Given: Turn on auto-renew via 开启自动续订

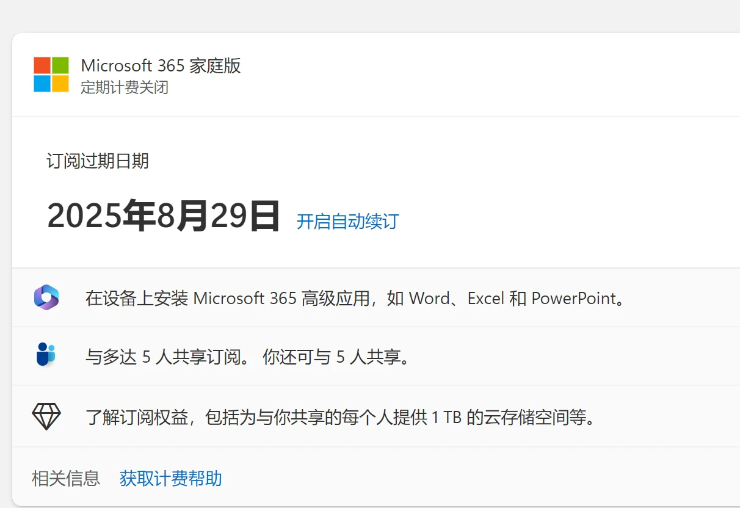Looking at the screenshot, I should click(x=347, y=221).
